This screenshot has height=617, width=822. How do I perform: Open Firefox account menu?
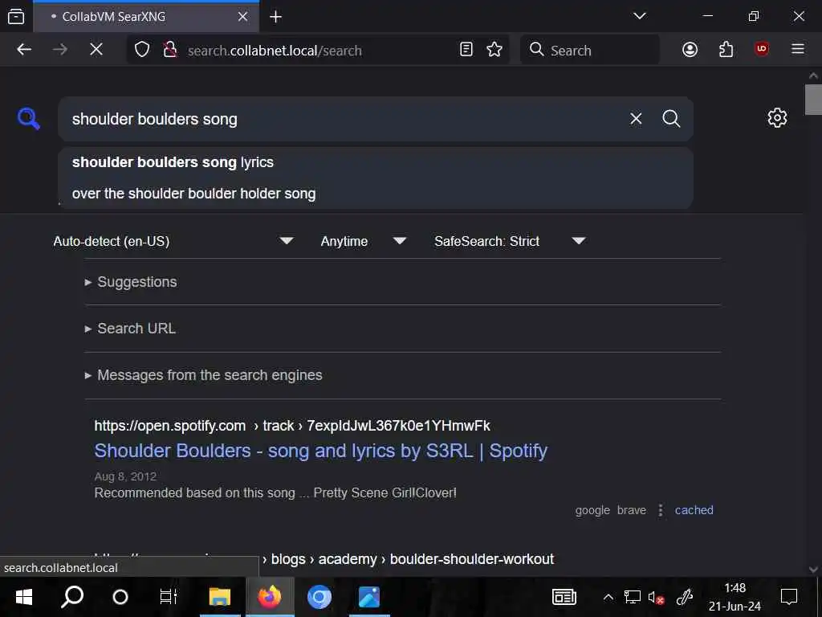tap(690, 49)
